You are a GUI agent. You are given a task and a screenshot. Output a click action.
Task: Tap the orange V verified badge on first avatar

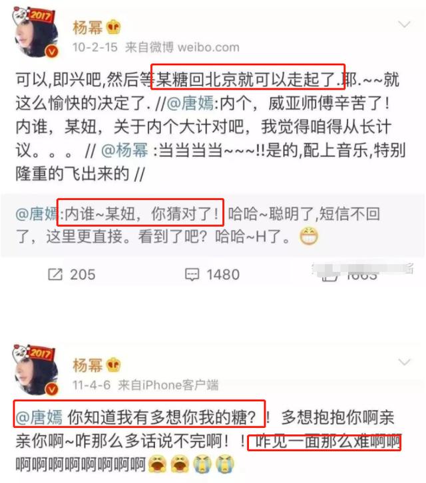click(52, 51)
